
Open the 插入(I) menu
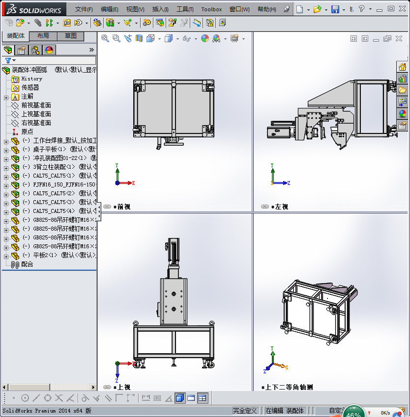coord(160,9)
